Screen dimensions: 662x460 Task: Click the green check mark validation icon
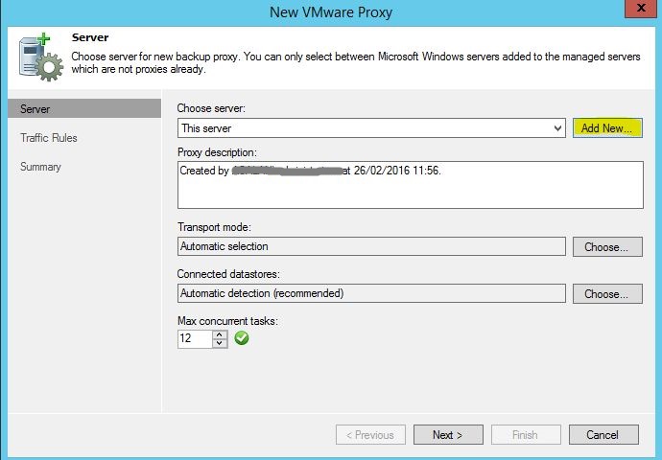click(242, 337)
